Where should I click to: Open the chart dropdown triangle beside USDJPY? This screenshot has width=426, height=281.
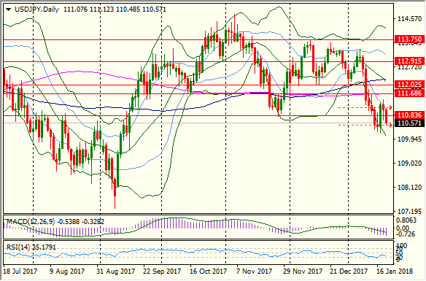pyautogui.click(x=9, y=9)
